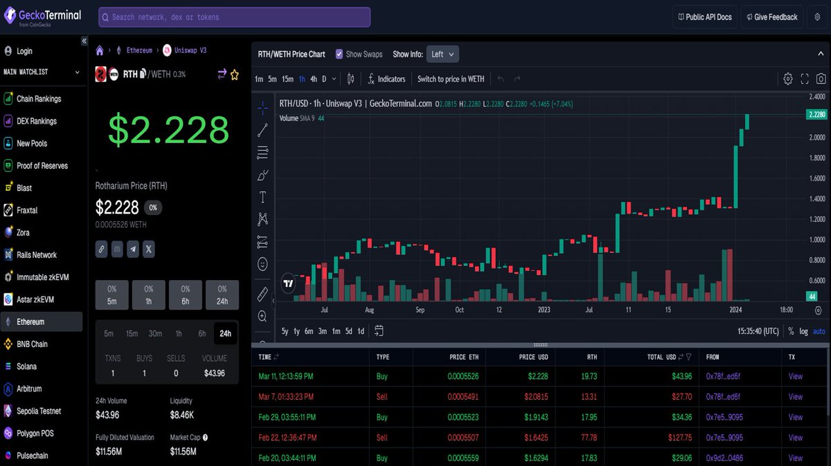The width and height of the screenshot is (831, 466).
Task: Open site settings gear top right
Action: (x=818, y=17)
